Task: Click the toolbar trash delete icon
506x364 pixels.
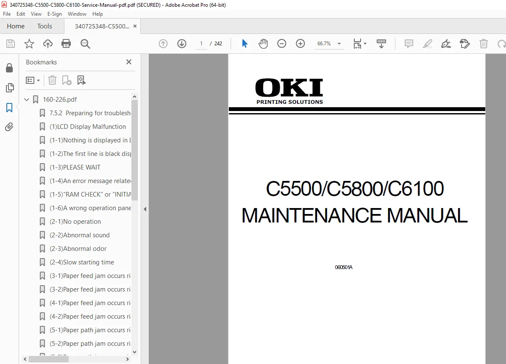Action: pyautogui.click(x=484, y=44)
